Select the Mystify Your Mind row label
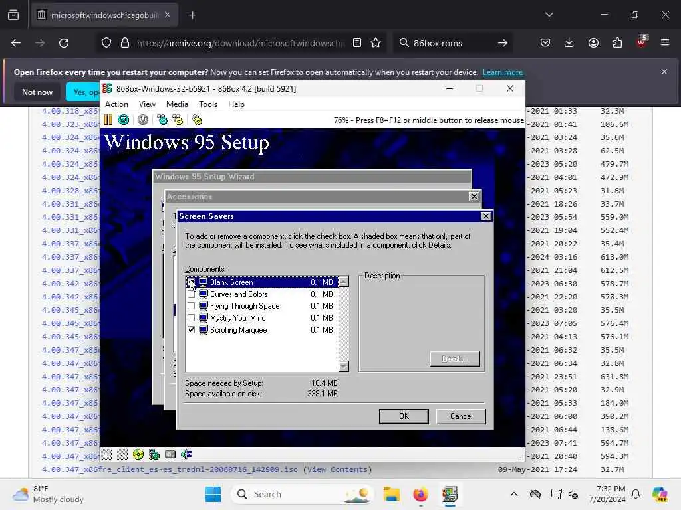Viewport: 681px width, 510px height. [238, 318]
